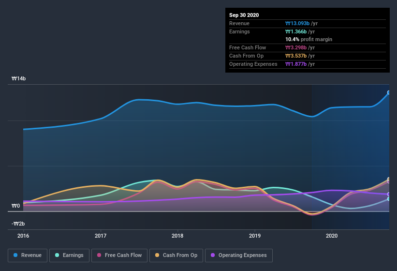Click the 2020 x-axis label
This screenshot has height=271, width=397.
coord(332,236)
